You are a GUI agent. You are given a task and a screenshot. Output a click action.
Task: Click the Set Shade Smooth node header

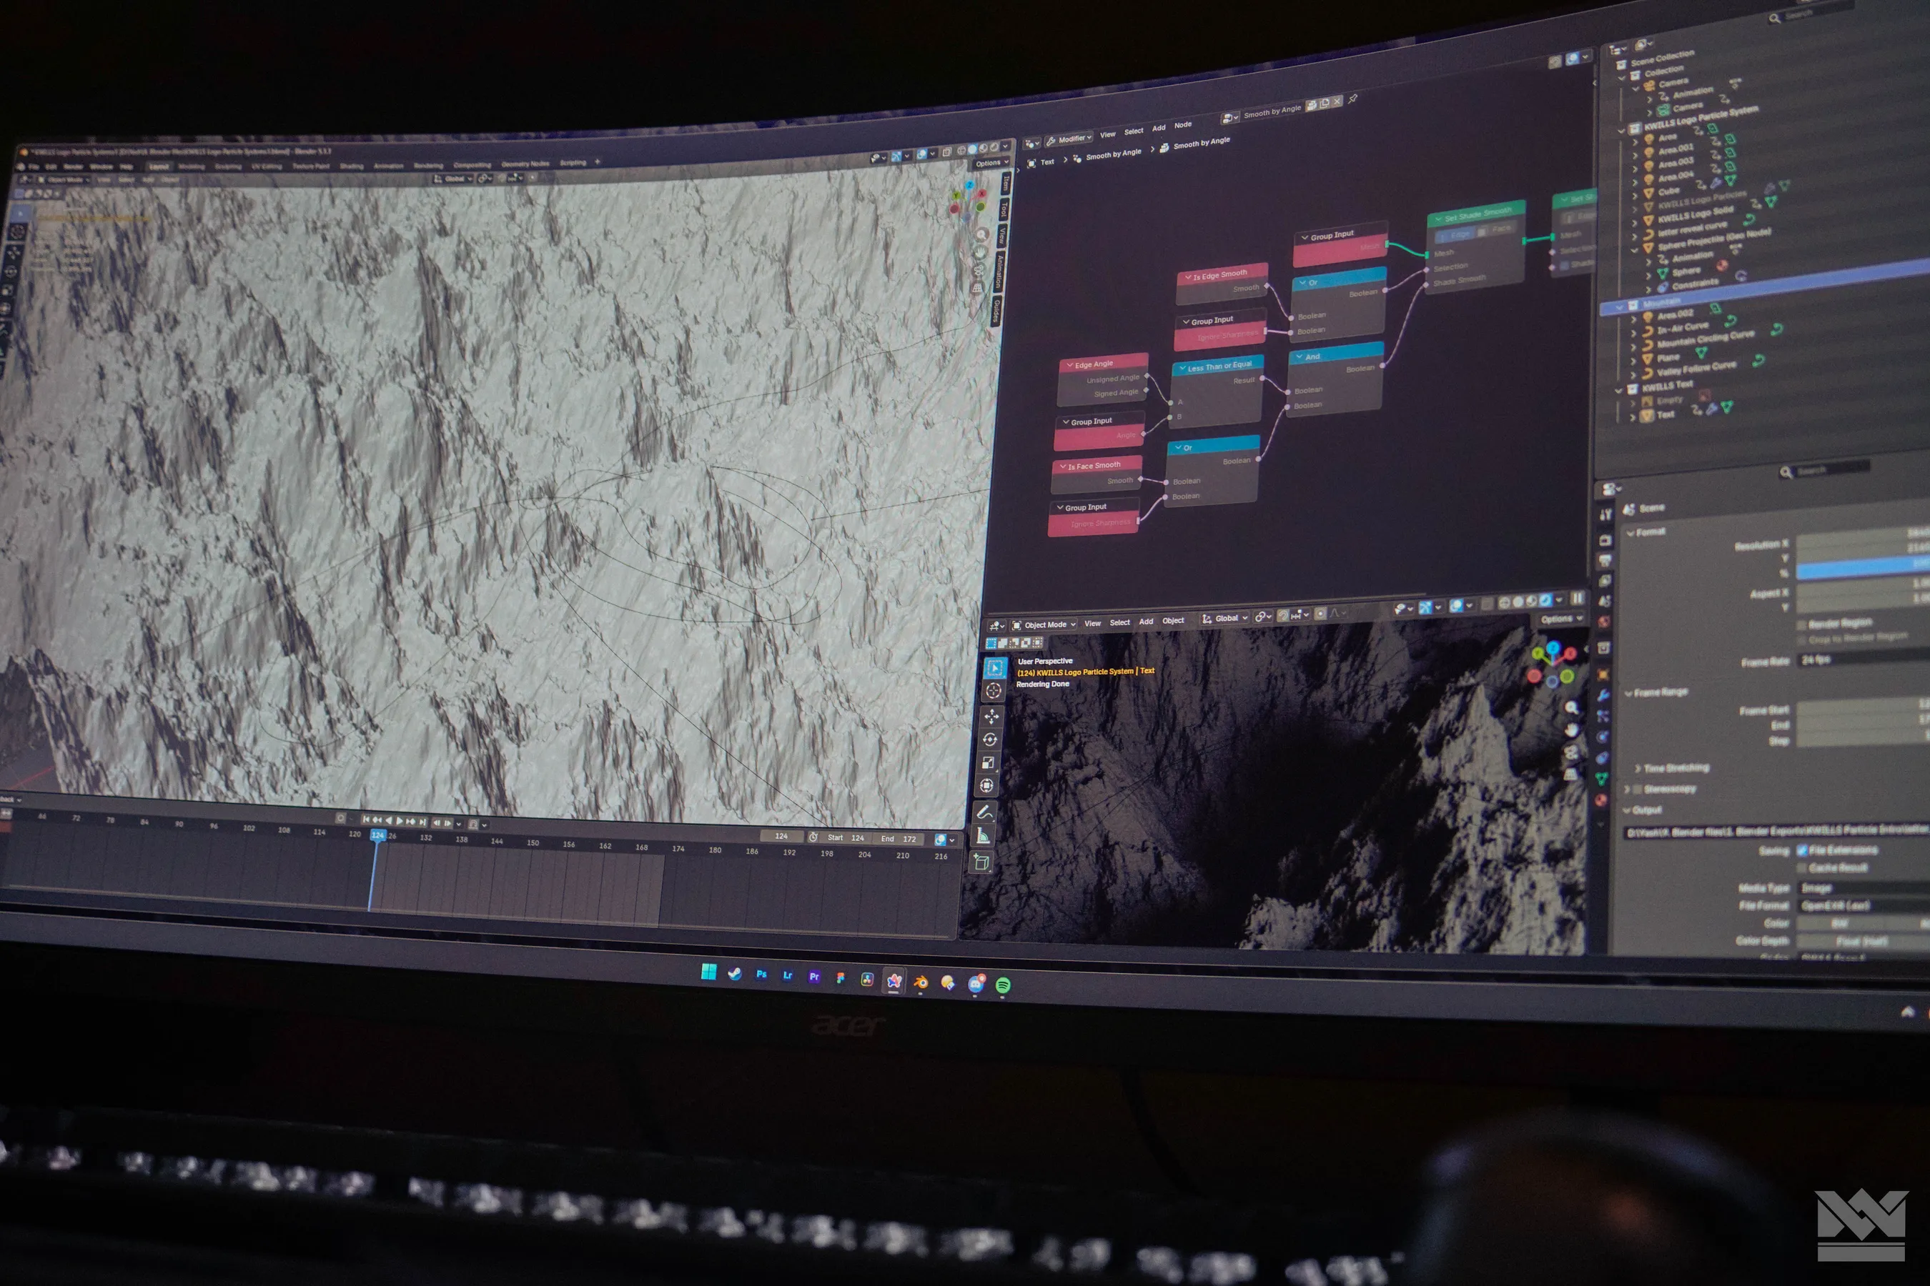[1476, 214]
